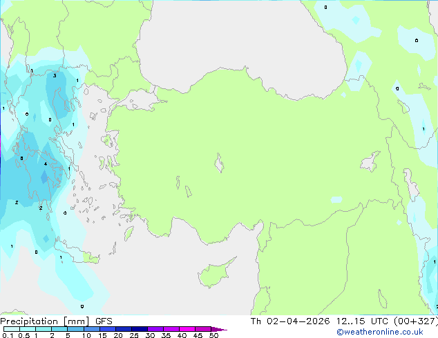
Task: Click the 2–5 mm legend swatch
Action: [x=59, y=329]
